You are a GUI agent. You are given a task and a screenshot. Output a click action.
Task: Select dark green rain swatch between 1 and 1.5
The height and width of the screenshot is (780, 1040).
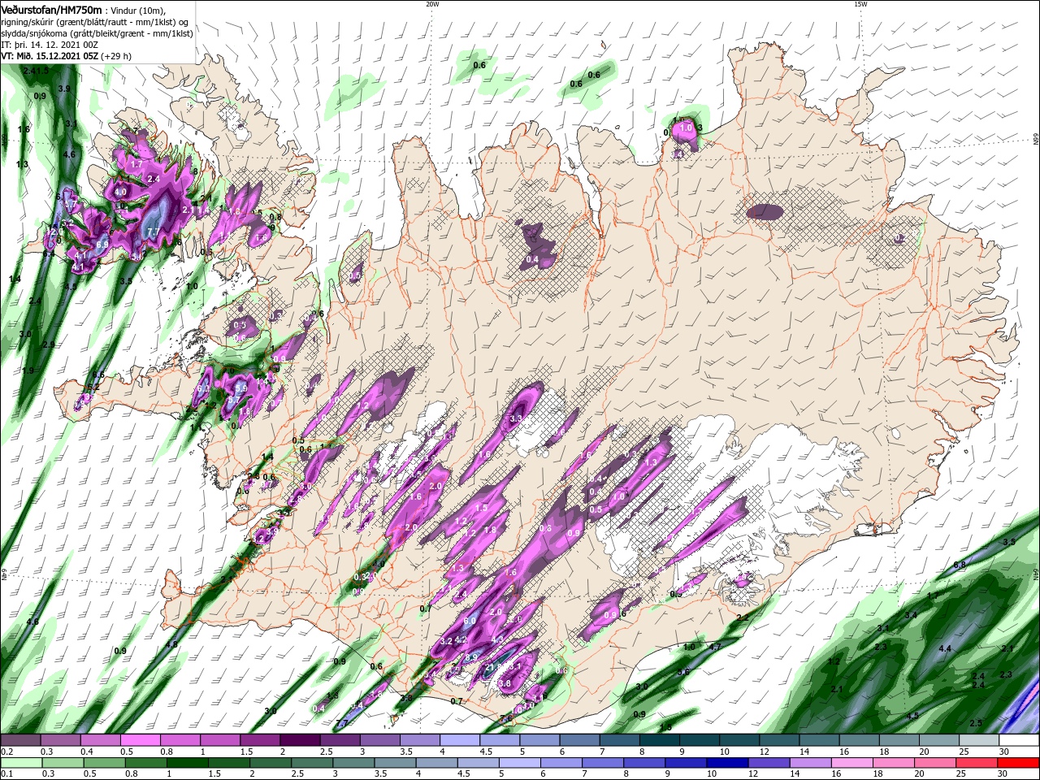187,763
